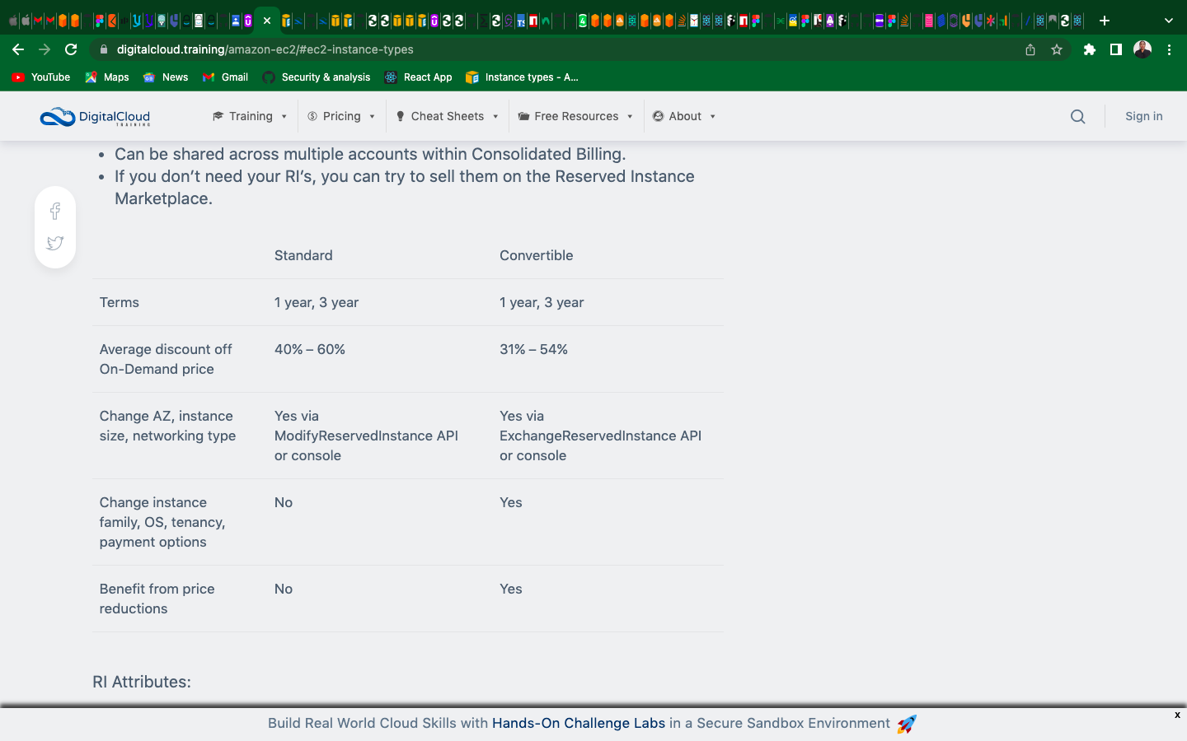Open the Cheat Sheets menu

[447, 116]
